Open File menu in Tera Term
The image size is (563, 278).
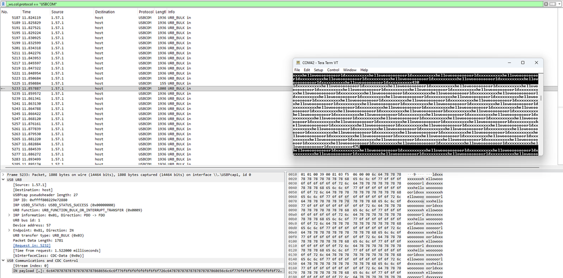click(297, 70)
